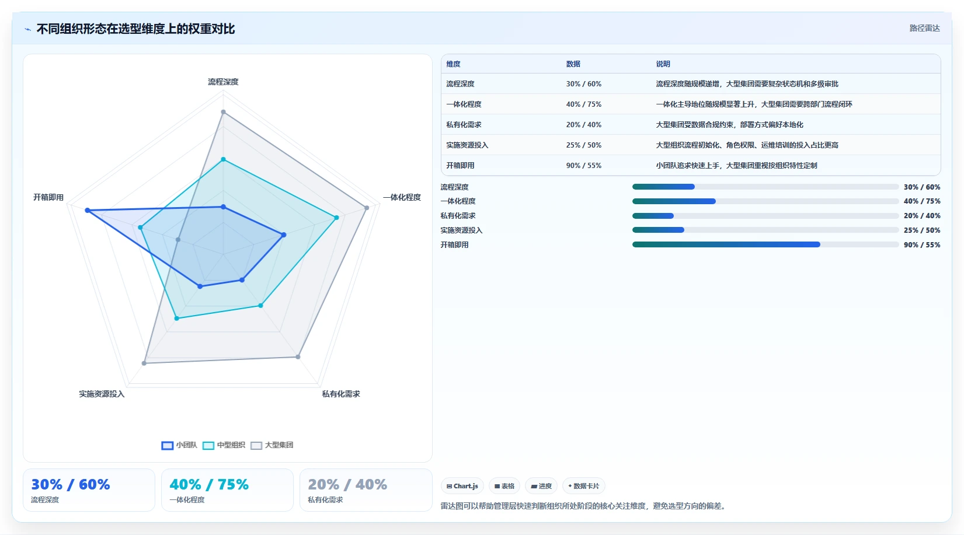Click the 中型组织 data point on 流程深度 axis
This screenshot has width=964, height=535.
coord(223,159)
